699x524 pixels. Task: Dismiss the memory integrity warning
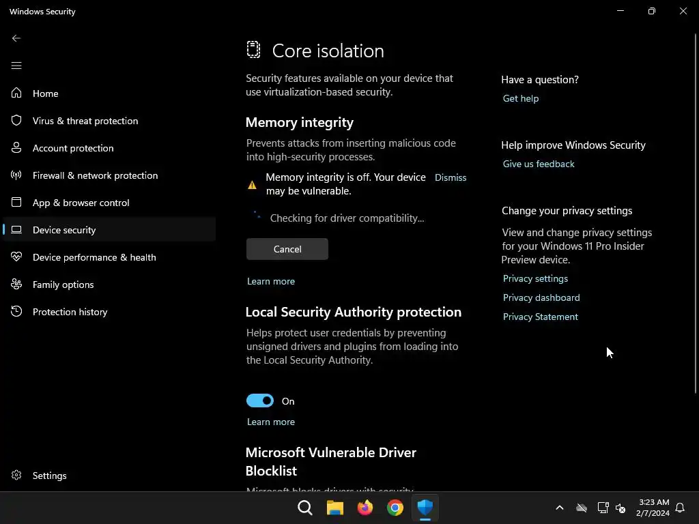(451, 177)
